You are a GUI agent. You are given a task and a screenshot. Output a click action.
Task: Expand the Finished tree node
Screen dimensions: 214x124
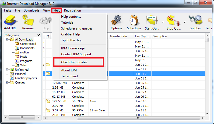tap(7, 74)
